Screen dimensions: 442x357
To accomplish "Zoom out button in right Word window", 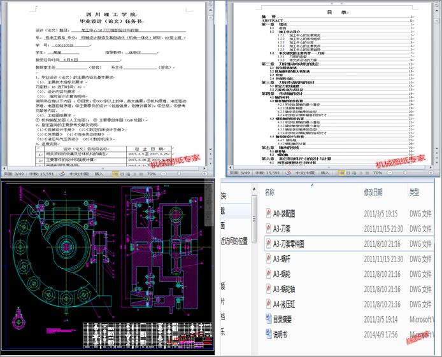I will tap(390, 172).
